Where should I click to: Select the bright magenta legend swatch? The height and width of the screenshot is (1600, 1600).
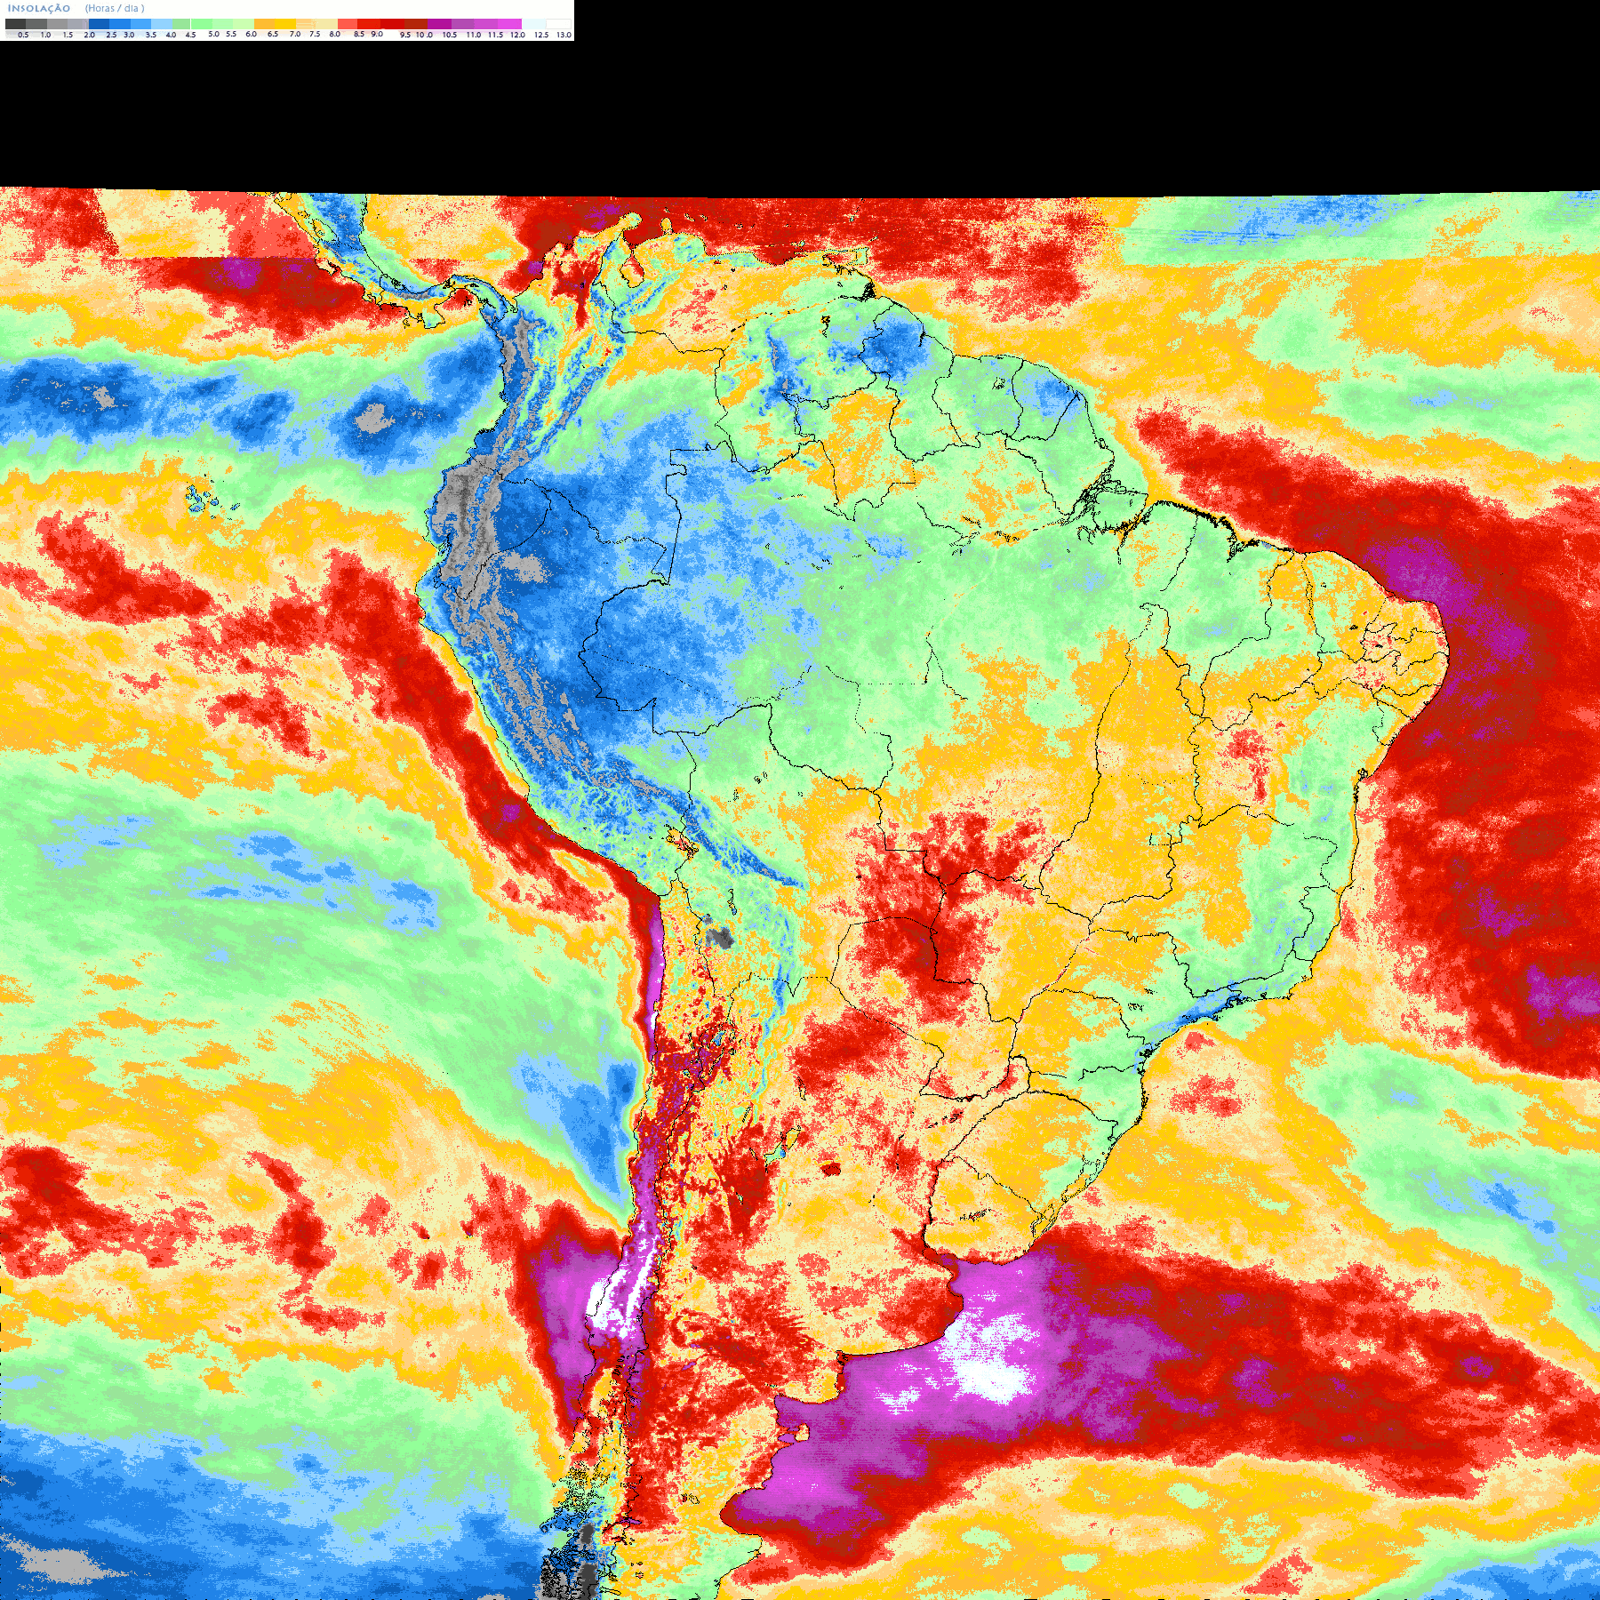(509, 24)
